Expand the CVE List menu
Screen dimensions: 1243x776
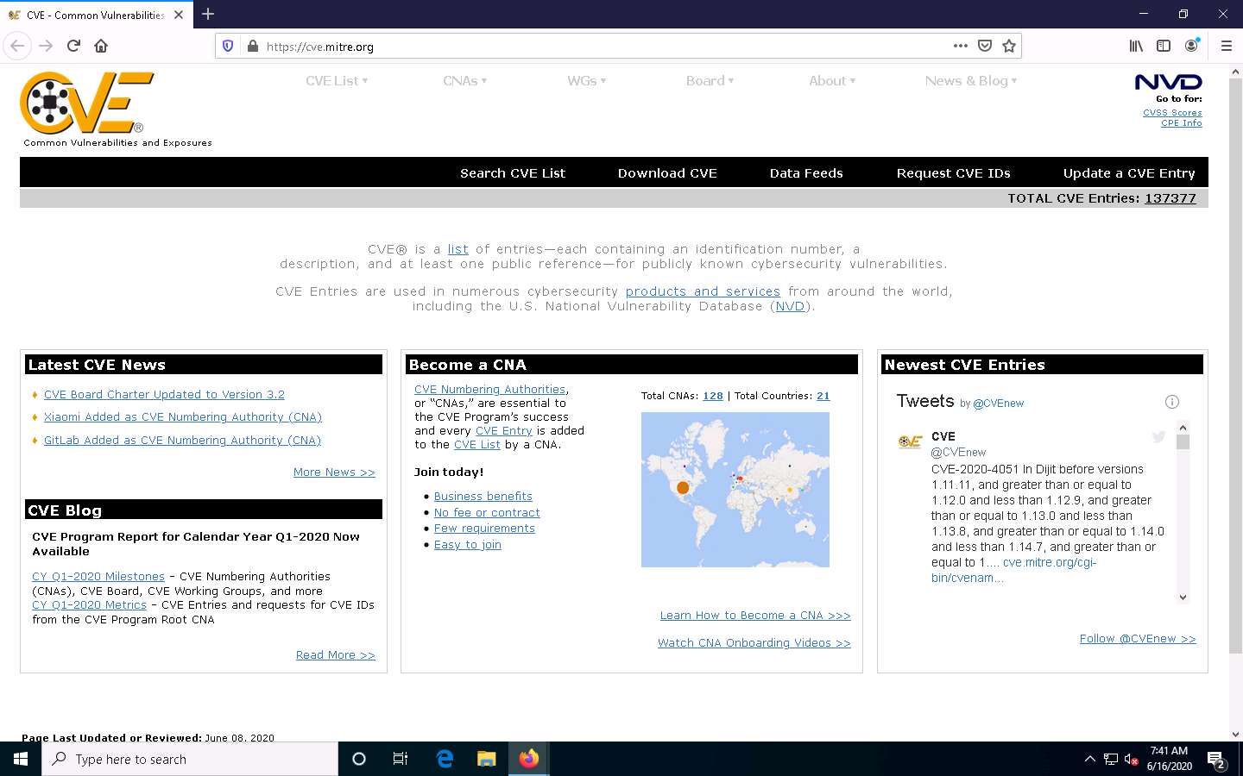[x=337, y=80]
